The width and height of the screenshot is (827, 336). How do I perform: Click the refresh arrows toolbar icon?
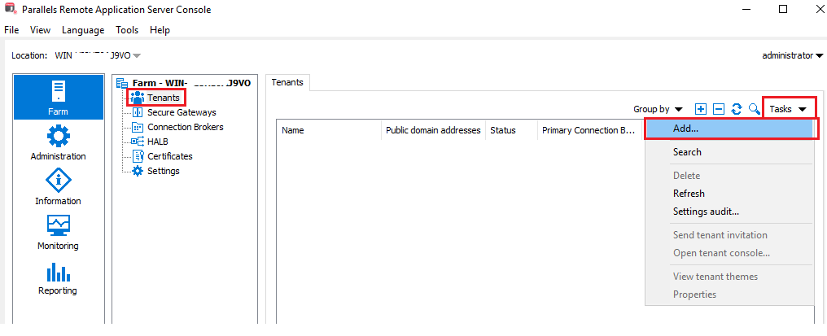coord(737,109)
